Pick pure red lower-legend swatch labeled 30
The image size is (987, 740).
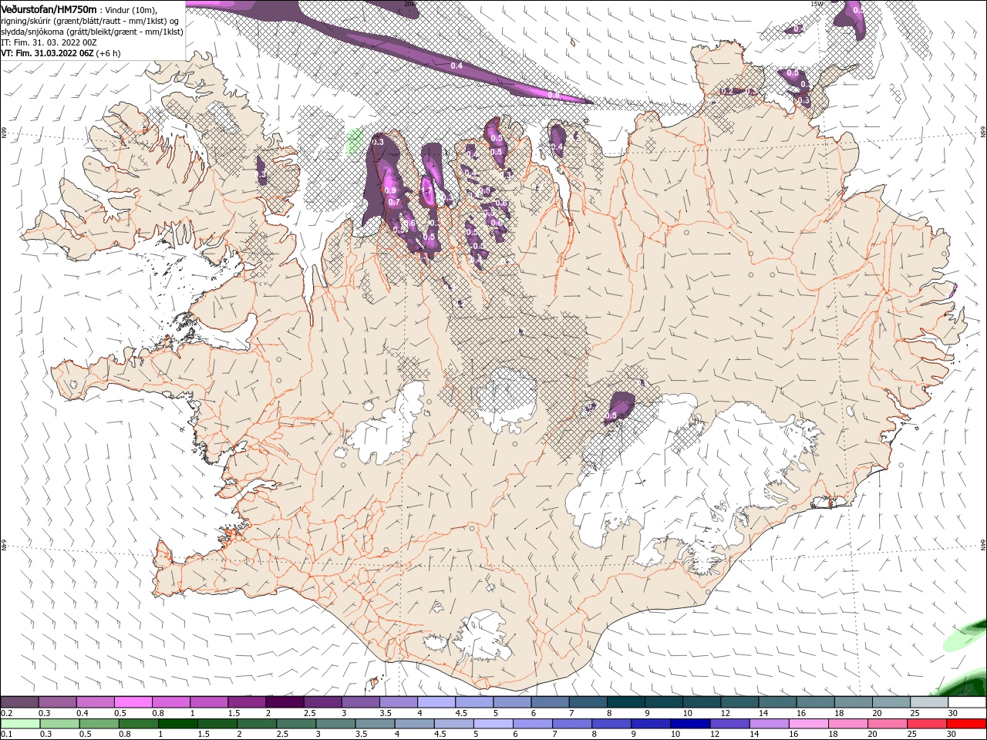tap(965, 724)
